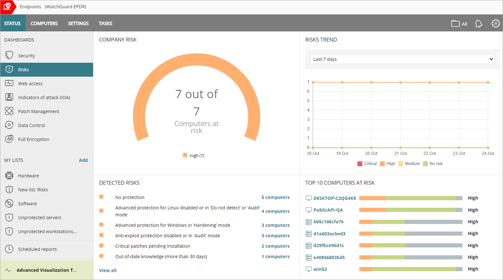Open the Last 7 days dropdown

click(403, 59)
